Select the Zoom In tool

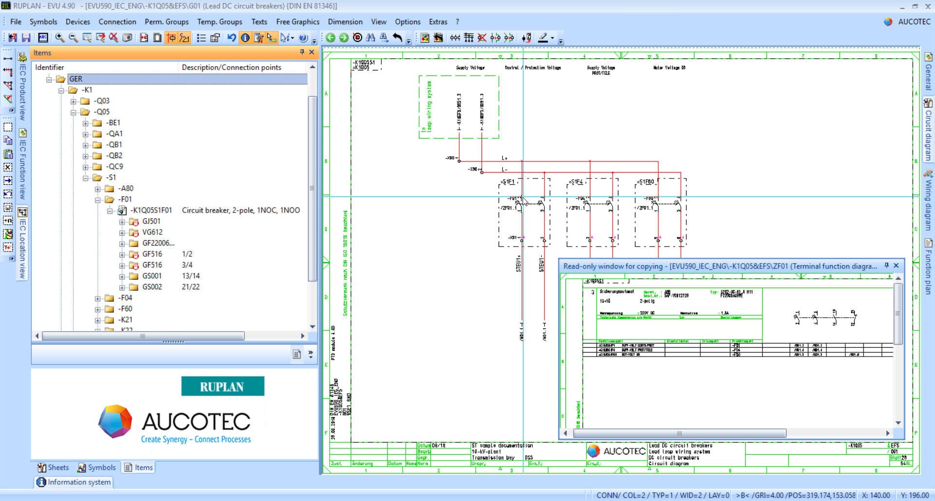click(58, 37)
